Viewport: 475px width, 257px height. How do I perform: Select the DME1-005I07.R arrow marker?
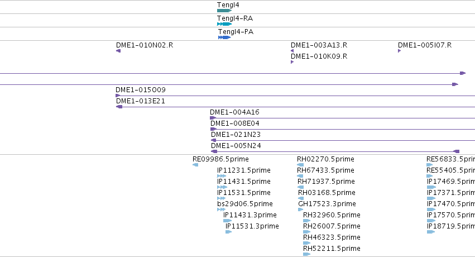click(400, 51)
